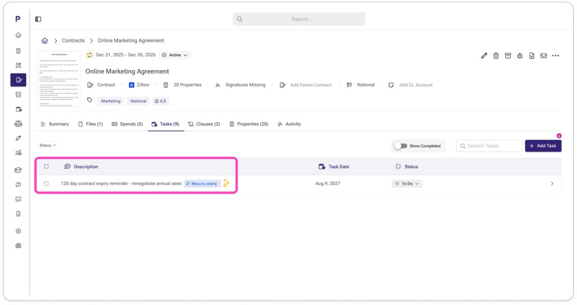Sort by Task Date column header
577x305 pixels.
click(x=334, y=166)
